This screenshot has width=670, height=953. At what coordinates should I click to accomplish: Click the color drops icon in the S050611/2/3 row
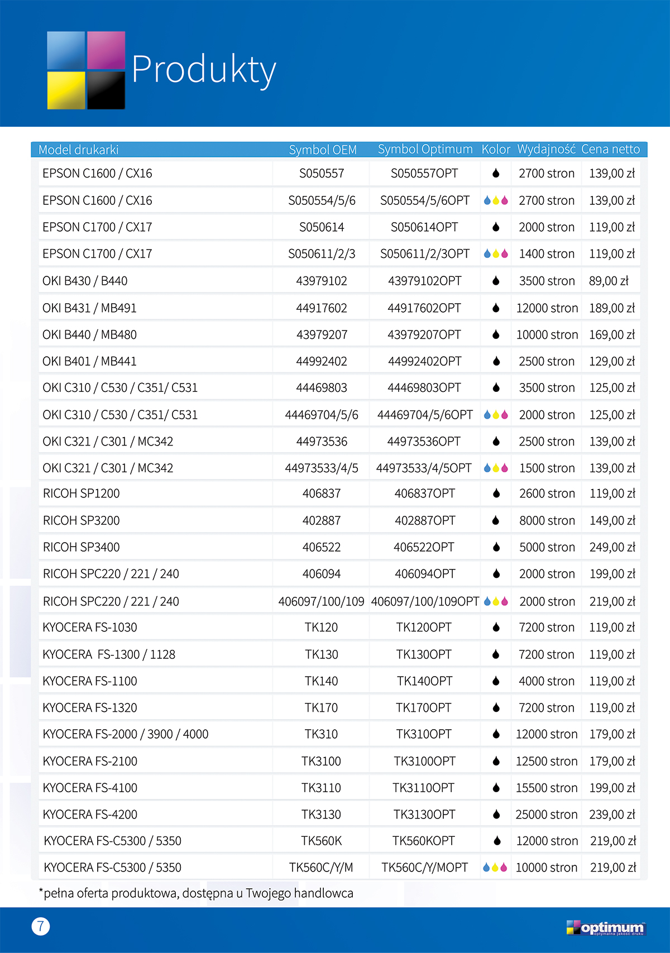496,254
